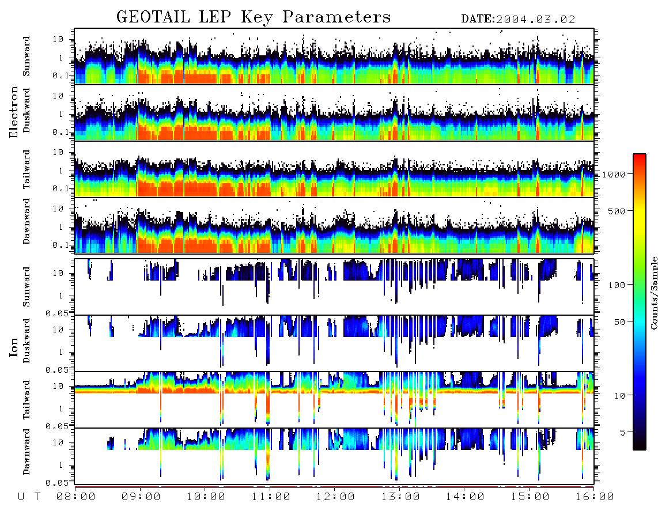Click the 09:00 time tick label
Viewport: 658px width, 507px height.
click(x=141, y=497)
